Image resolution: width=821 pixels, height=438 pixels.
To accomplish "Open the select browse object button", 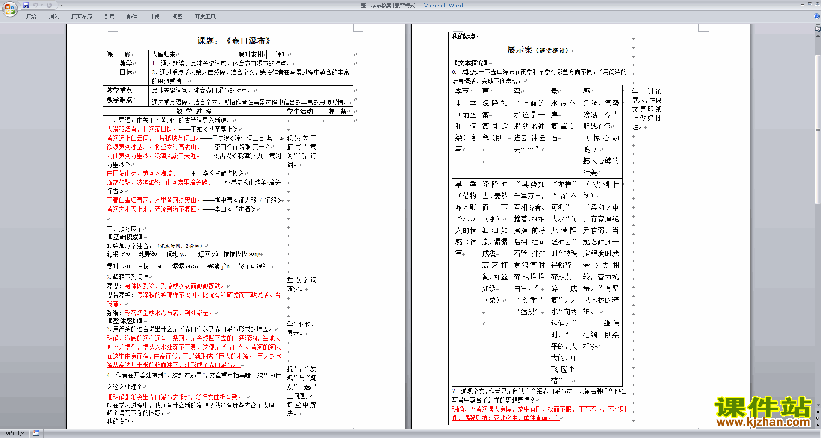I will tap(818, 418).
